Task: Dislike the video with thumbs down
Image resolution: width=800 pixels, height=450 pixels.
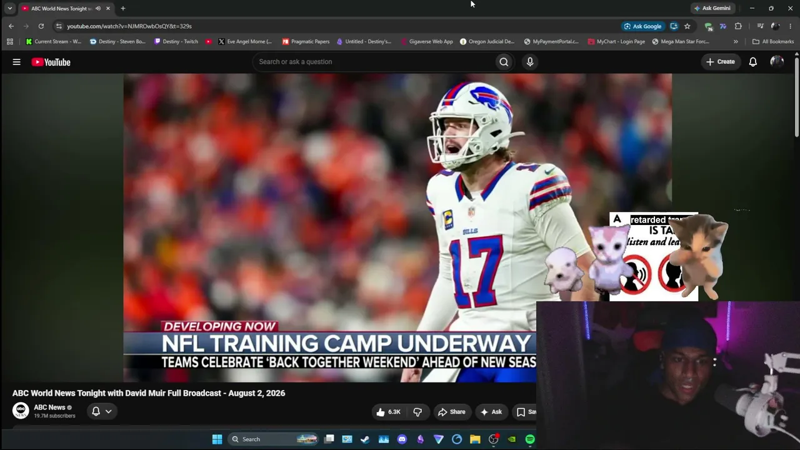Action: pos(417,412)
